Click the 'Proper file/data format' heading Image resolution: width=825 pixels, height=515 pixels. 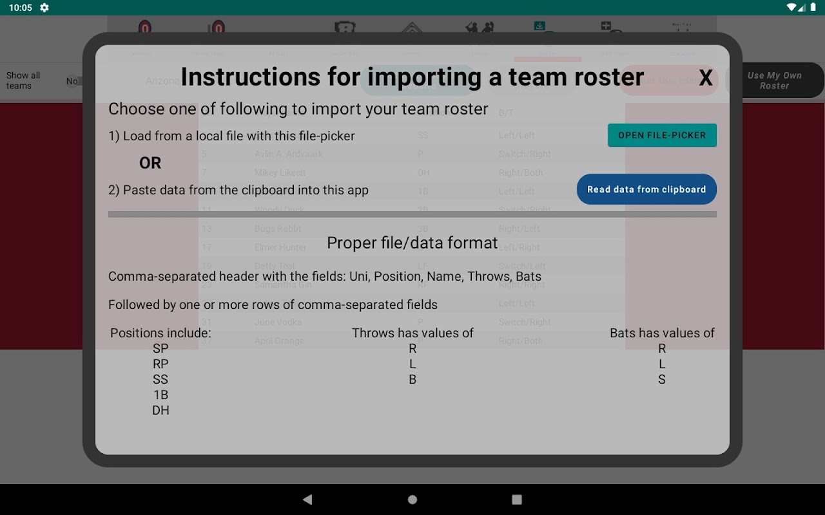[x=412, y=243]
